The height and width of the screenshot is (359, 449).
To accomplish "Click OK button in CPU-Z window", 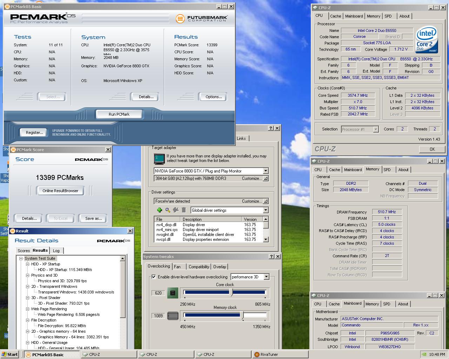I will click(432, 149).
